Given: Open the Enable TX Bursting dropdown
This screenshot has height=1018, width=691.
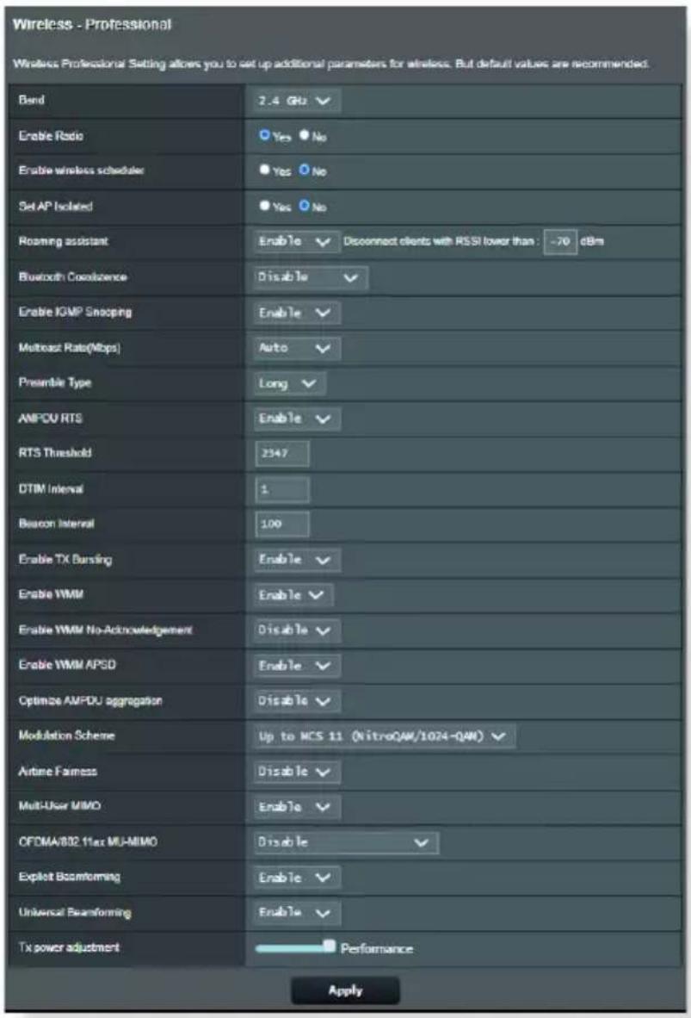Looking at the screenshot, I should [x=296, y=560].
